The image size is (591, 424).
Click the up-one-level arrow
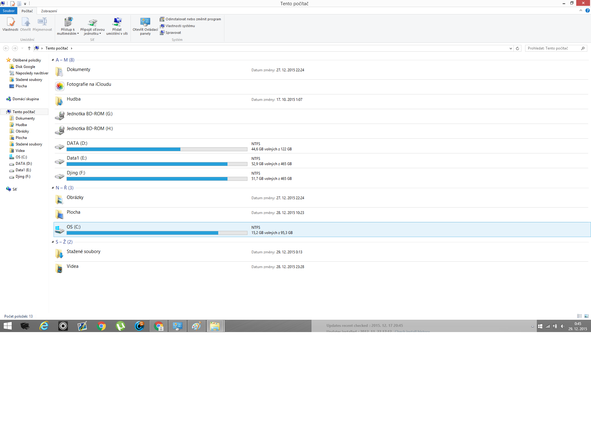29,48
